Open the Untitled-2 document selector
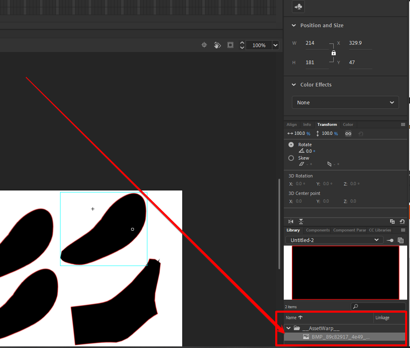This screenshot has height=348, width=410. pos(334,240)
